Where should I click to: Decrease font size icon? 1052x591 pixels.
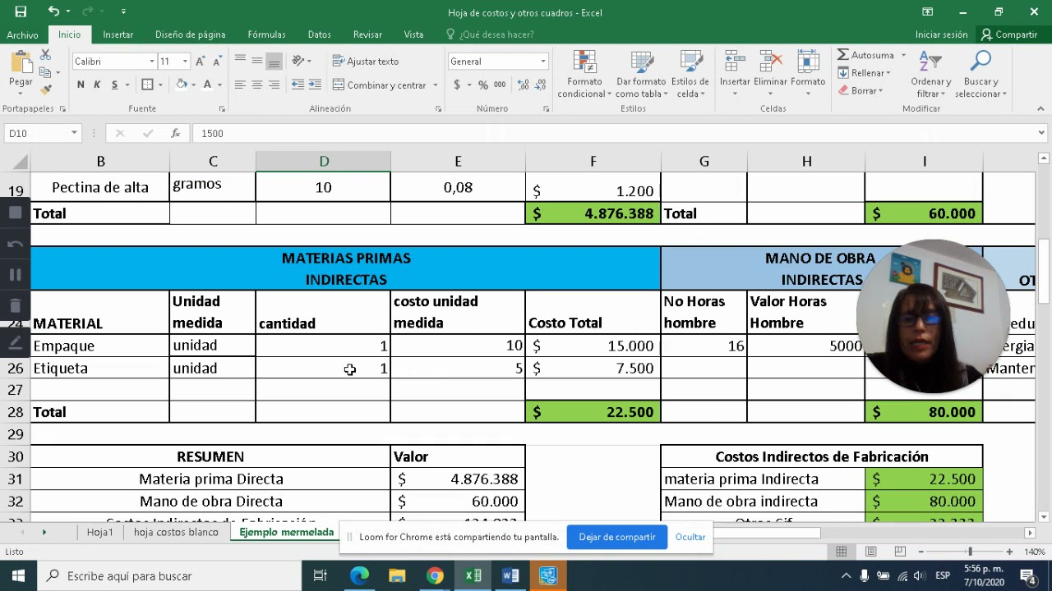(217, 62)
